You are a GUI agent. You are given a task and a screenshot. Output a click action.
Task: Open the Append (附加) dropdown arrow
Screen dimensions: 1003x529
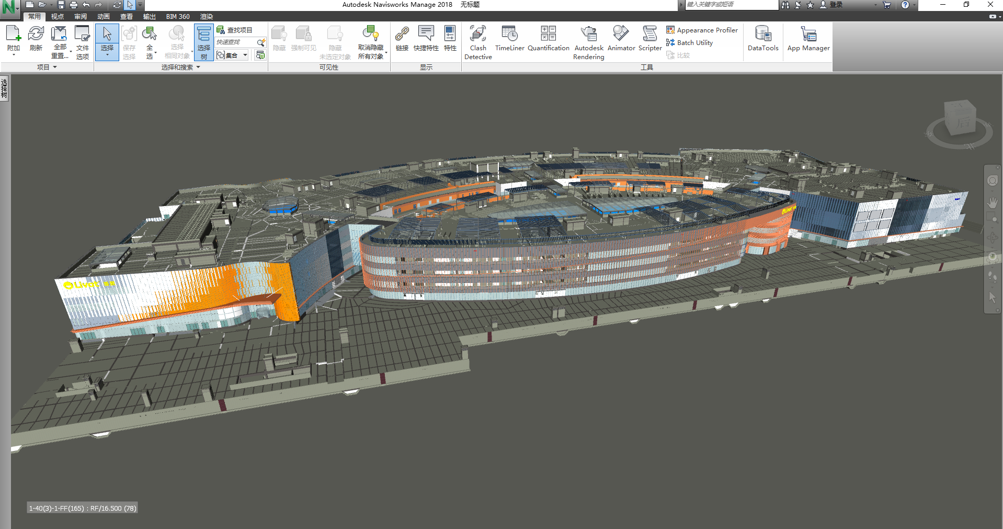[13, 55]
